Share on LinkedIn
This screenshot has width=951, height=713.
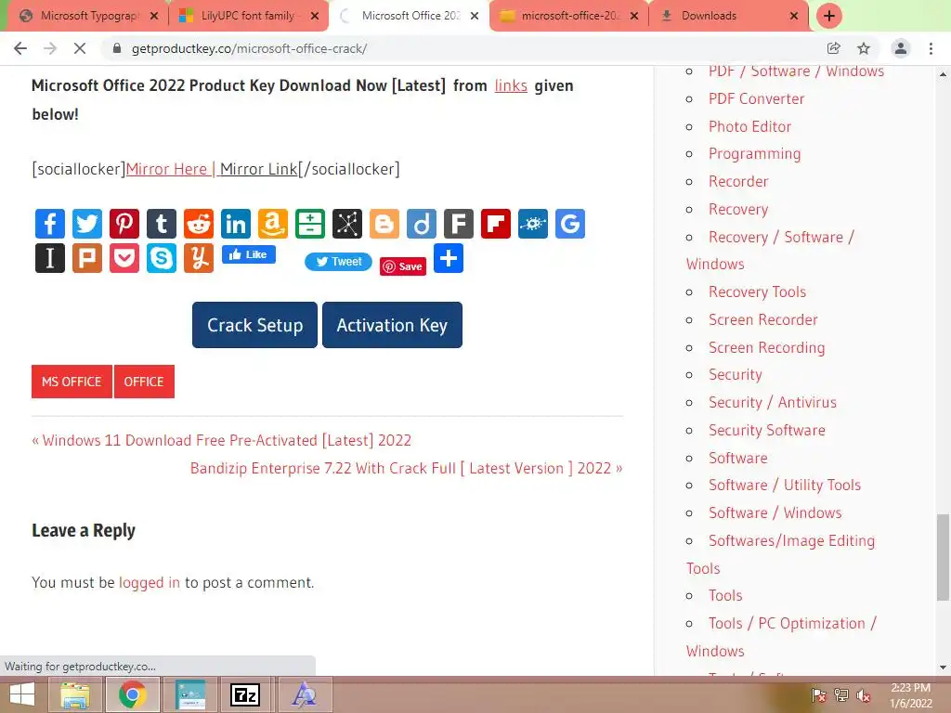(236, 224)
